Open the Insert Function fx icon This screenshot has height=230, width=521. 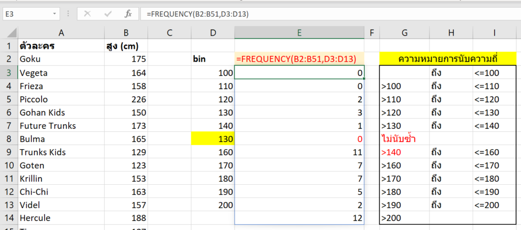click(128, 14)
